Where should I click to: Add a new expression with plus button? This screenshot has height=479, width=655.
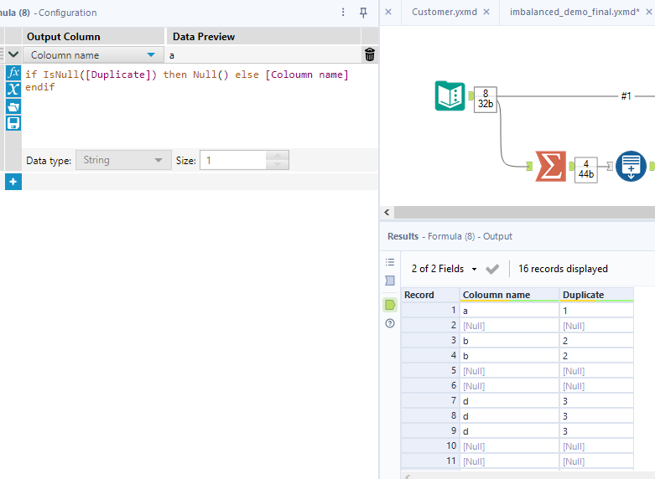pyautogui.click(x=13, y=182)
